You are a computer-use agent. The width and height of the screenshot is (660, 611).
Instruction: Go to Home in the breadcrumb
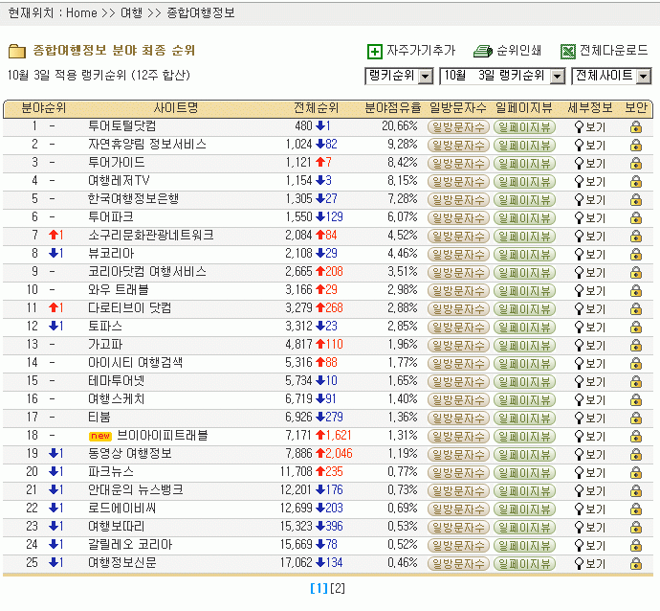(x=81, y=13)
